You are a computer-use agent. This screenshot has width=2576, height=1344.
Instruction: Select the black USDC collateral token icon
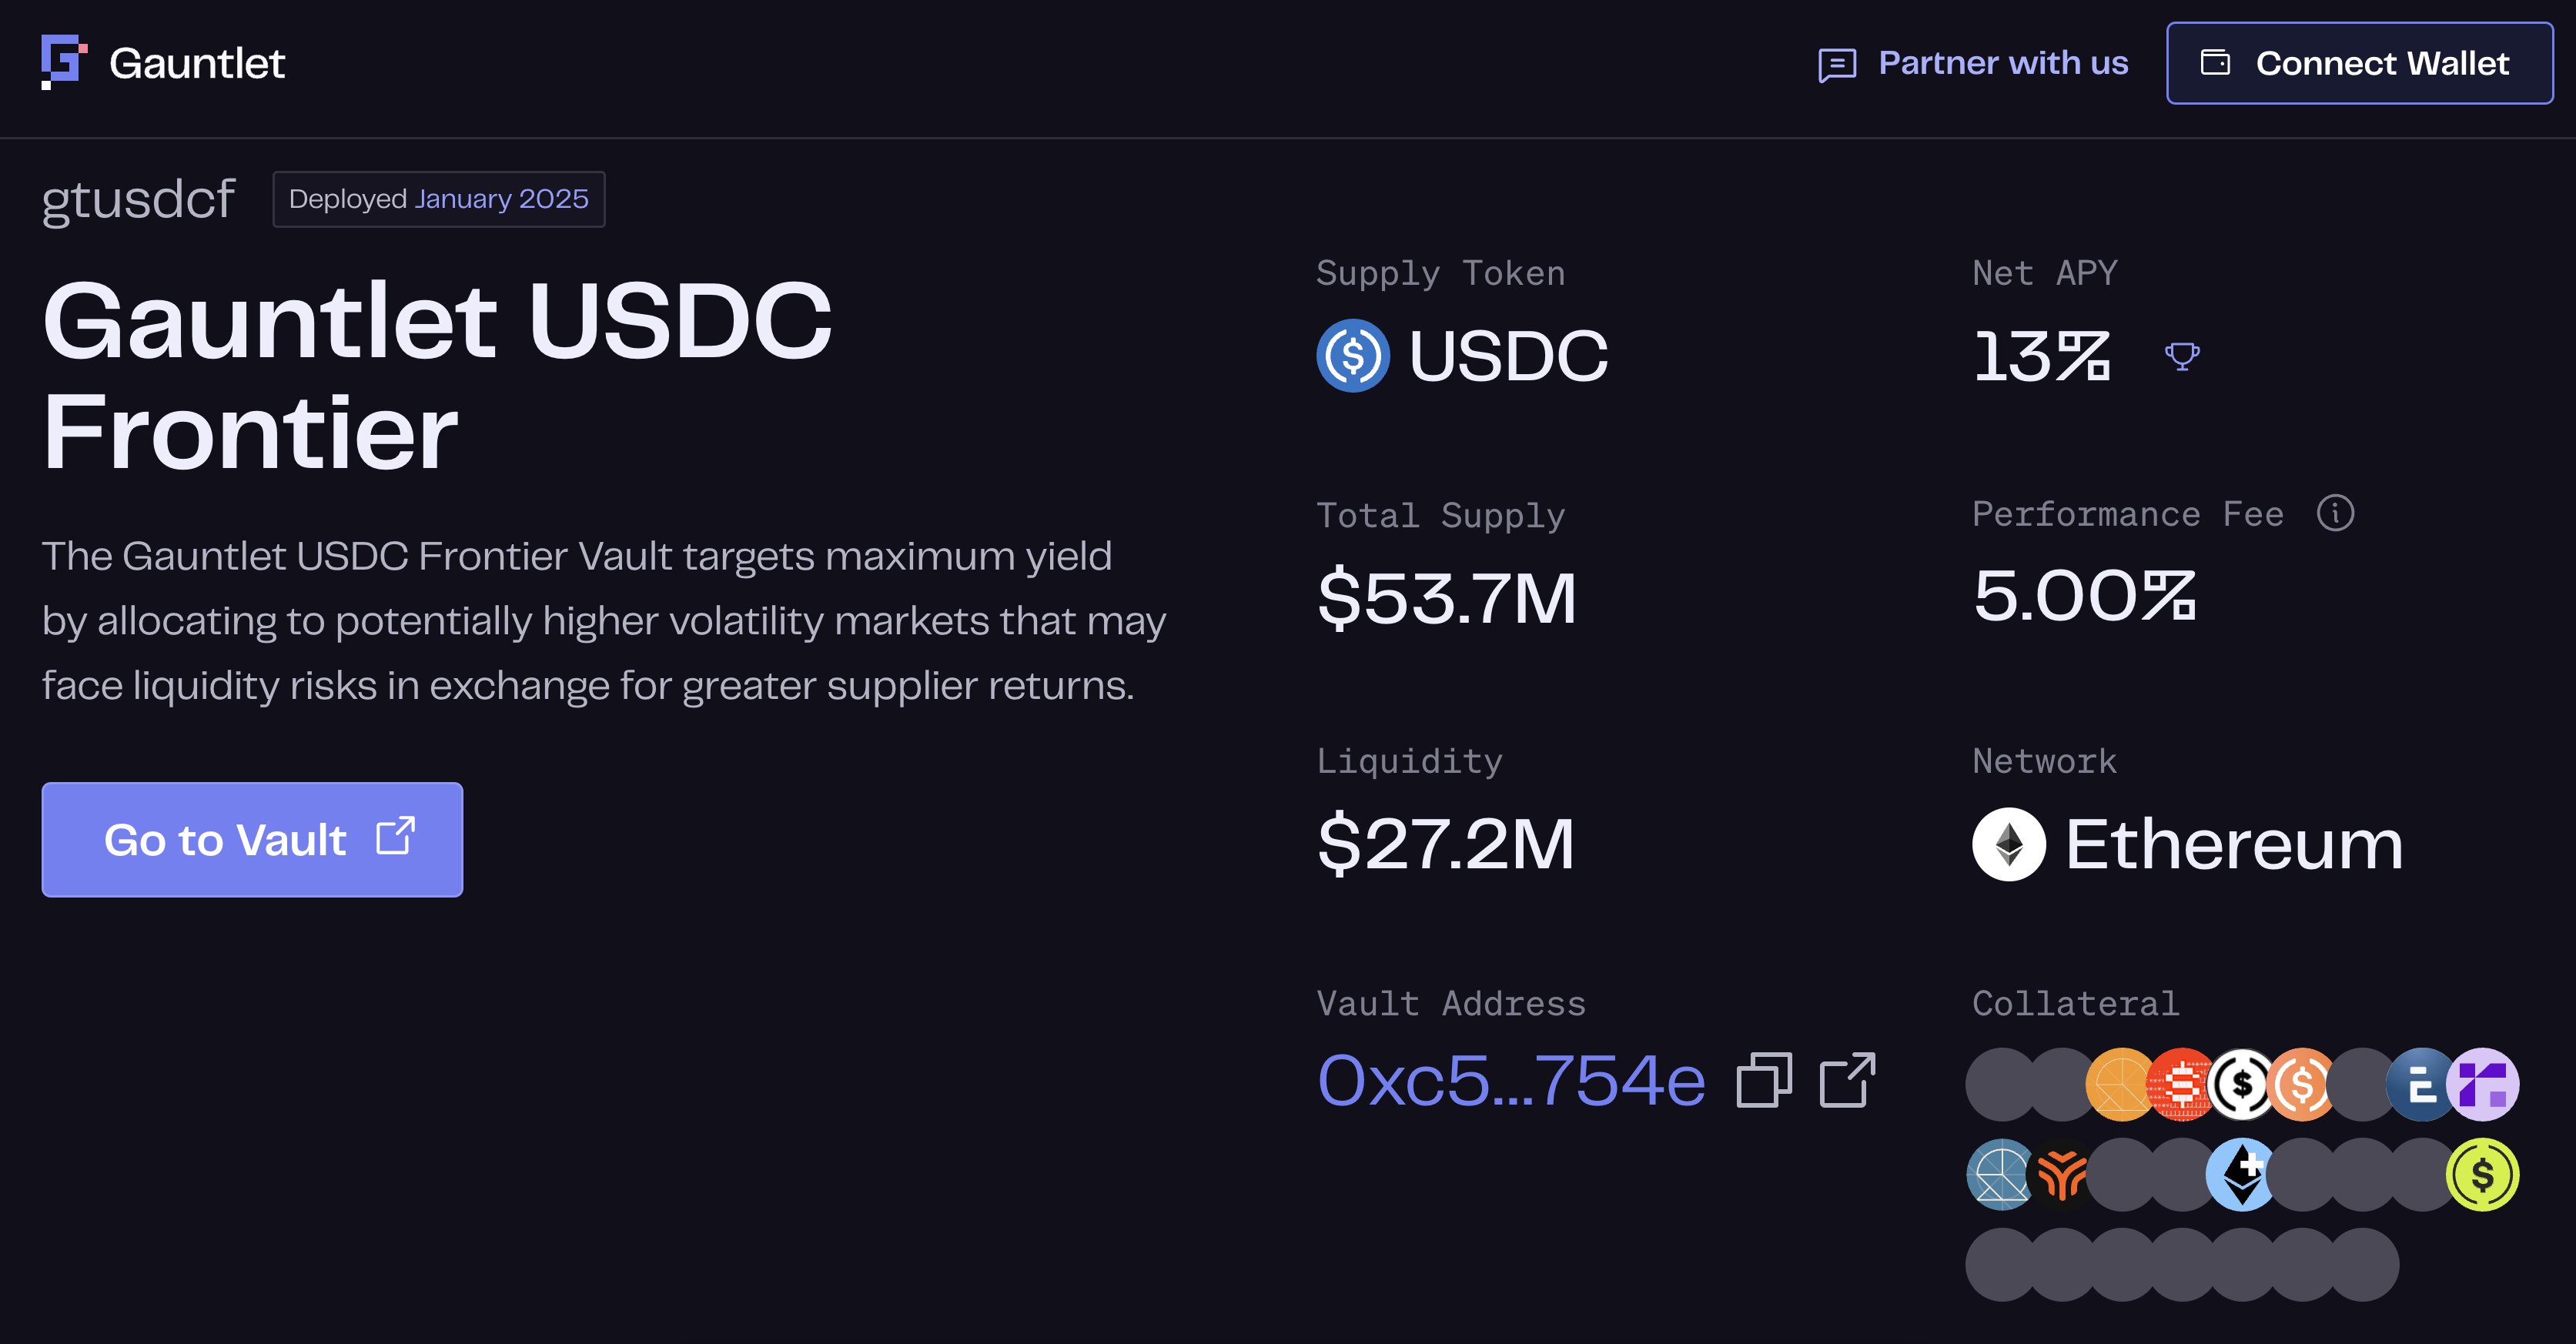(x=2242, y=1084)
